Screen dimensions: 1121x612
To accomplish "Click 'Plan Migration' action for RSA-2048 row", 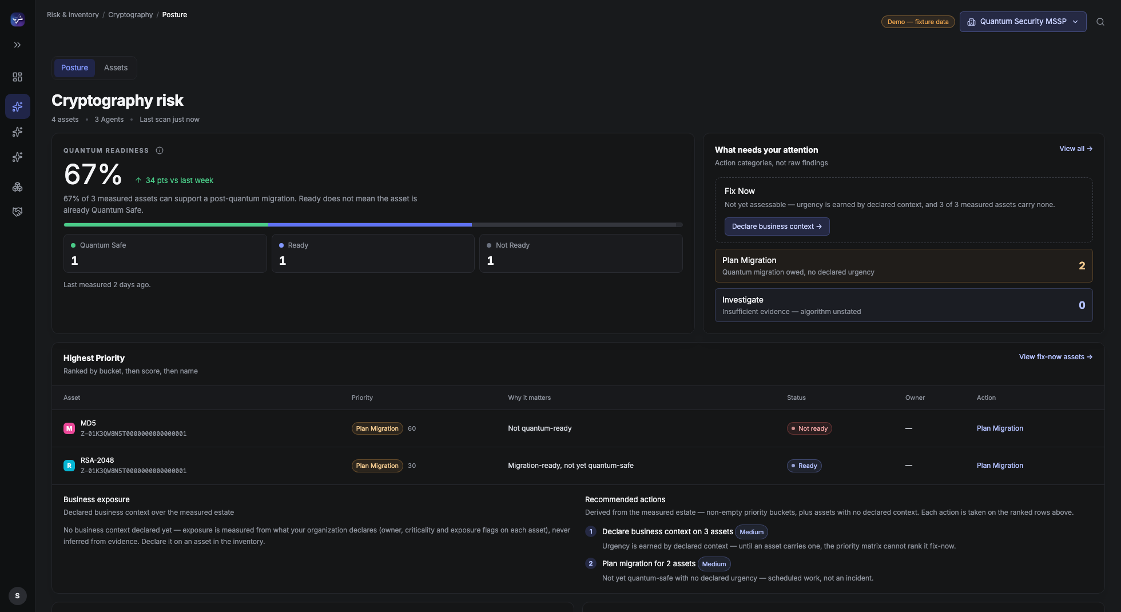I will tap(1000, 466).
